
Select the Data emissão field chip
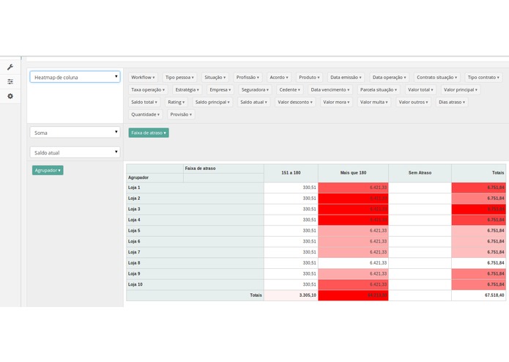(x=346, y=77)
